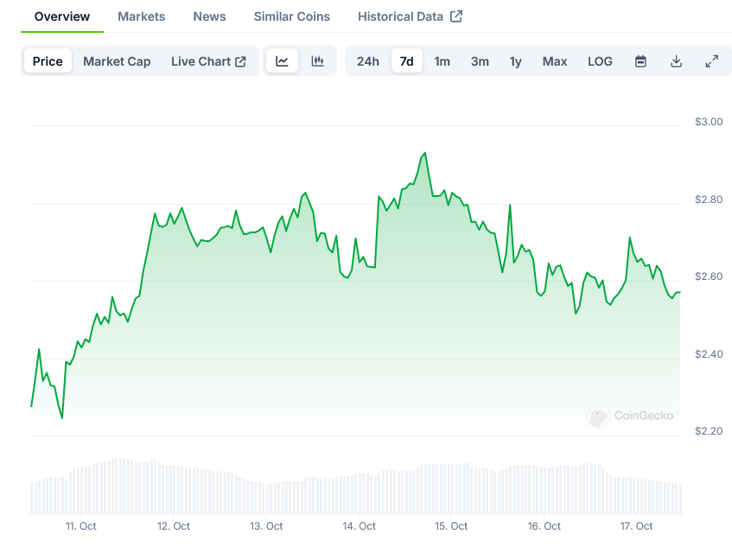Select the Price chart option

click(48, 61)
